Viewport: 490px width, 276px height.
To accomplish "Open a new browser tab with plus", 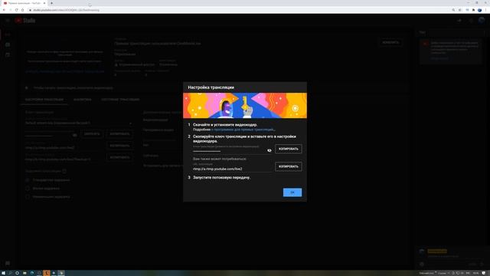I will pyautogui.click(x=51, y=3).
